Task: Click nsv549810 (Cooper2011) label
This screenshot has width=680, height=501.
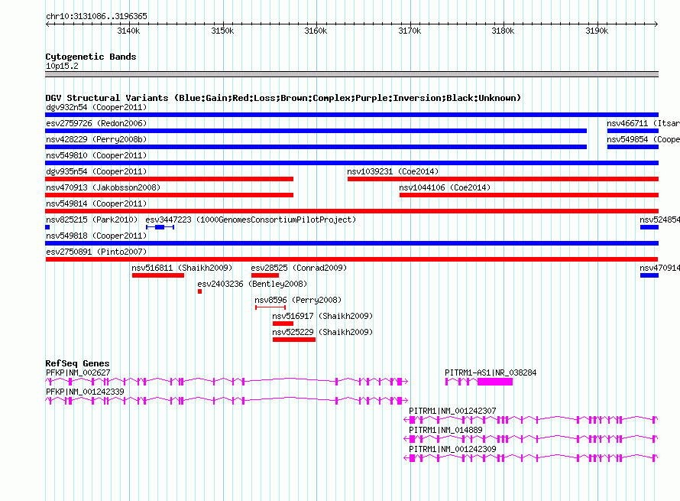Action: click(x=96, y=155)
